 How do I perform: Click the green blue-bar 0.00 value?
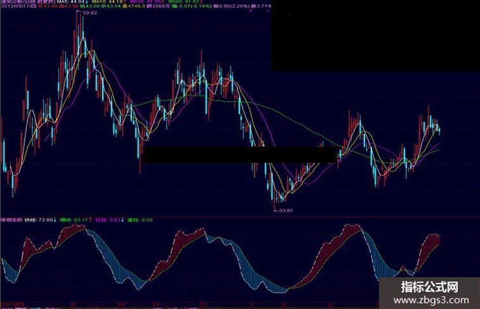tap(140, 220)
